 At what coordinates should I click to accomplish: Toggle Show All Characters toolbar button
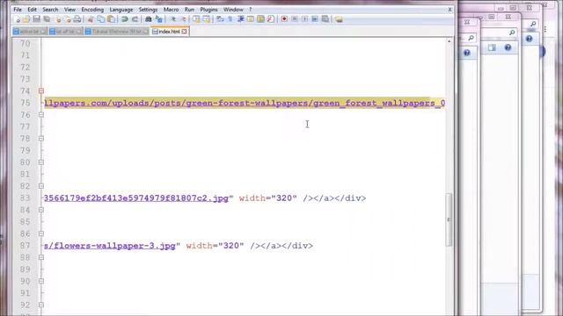coord(230,19)
